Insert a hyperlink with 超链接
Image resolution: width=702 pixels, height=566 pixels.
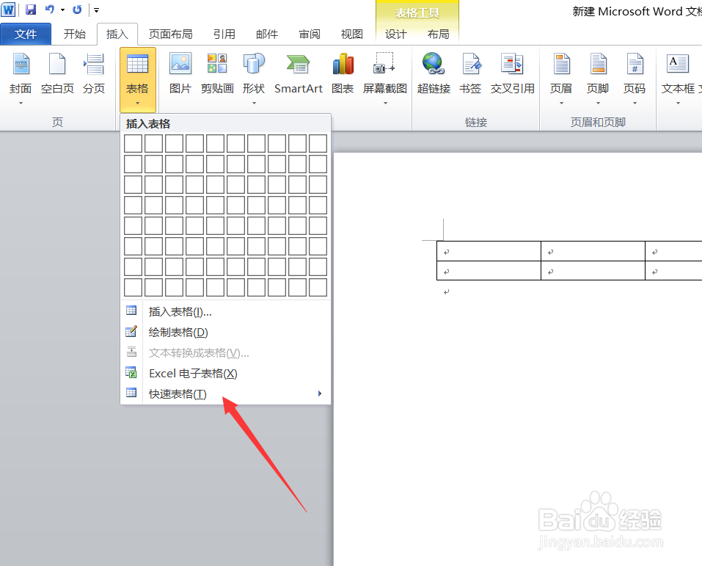pyautogui.click(x=434, y=74)
